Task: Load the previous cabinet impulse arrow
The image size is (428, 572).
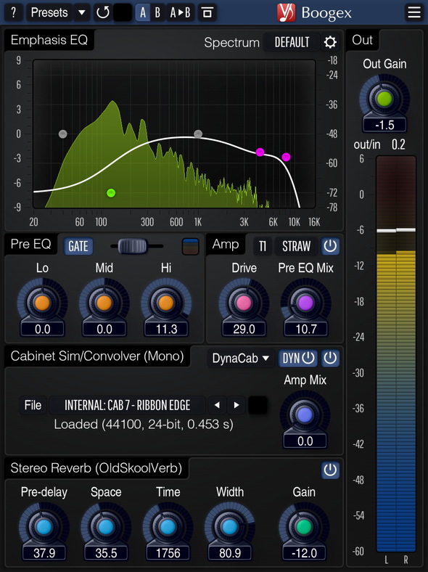Action: point(217,405)
